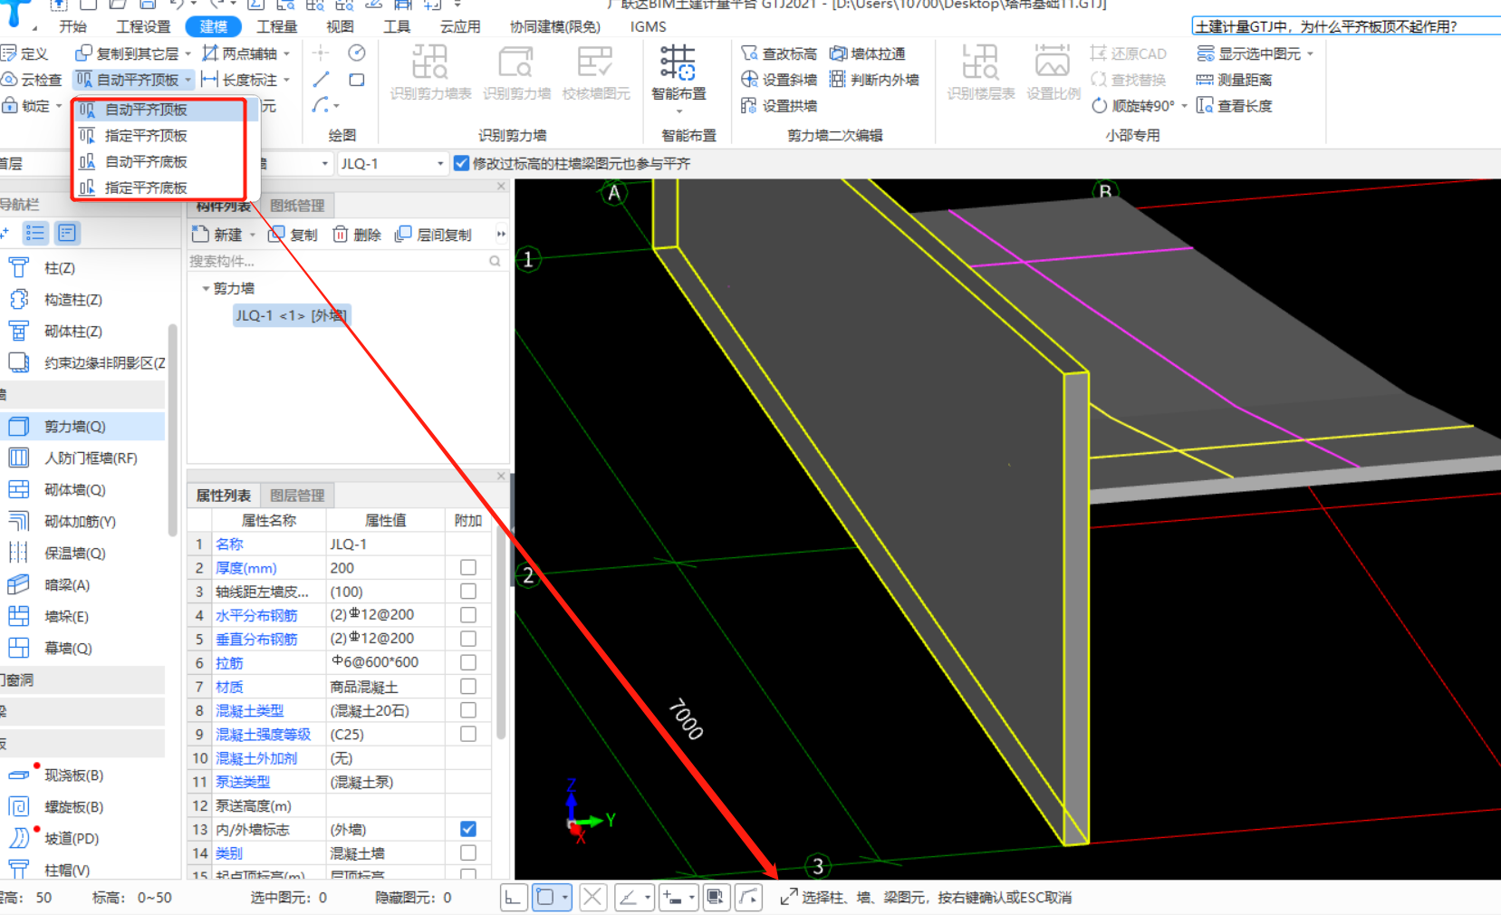This screenshot has width=1501, height=915.
Task: Switch to the 图纸管理 tab
Action: click(297, 206)
